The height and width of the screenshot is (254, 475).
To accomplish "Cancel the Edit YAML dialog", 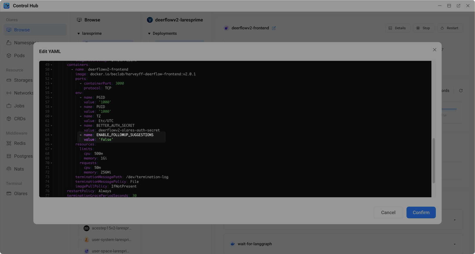I will (388, 212).
